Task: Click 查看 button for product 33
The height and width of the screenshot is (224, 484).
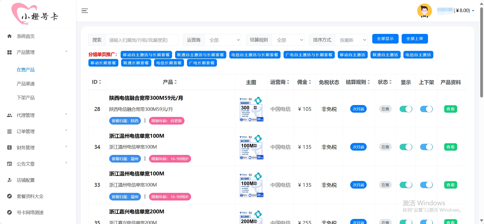Action: pyautogui.click(x=451, y=185)
